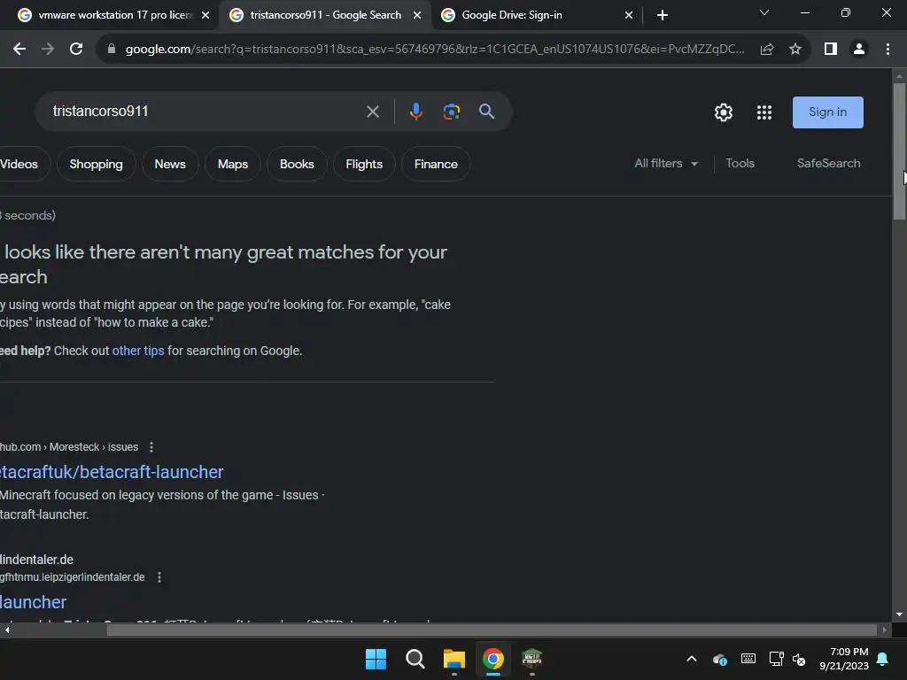907x680 pixels.
Task: Open Windows taskbar search
Action: point(415,659)
